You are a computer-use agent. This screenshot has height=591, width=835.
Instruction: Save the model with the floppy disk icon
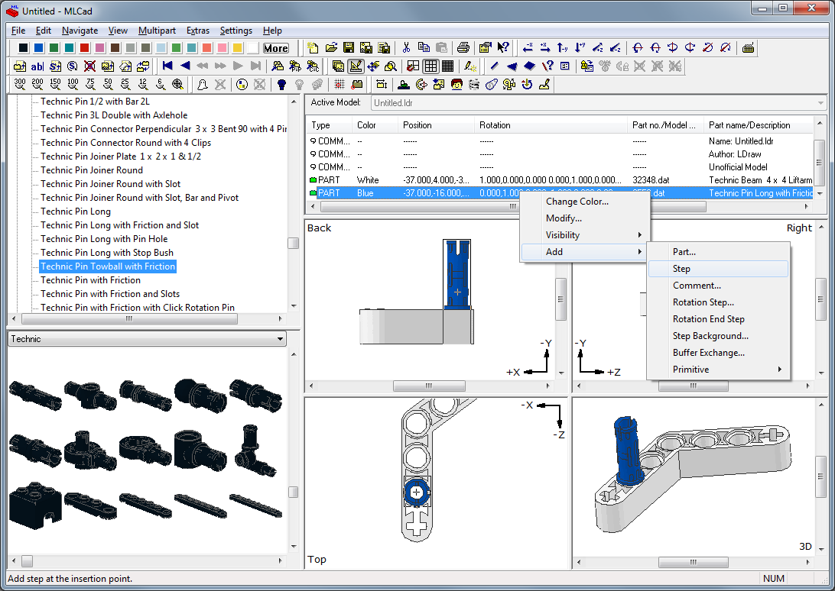click(349, 48)
